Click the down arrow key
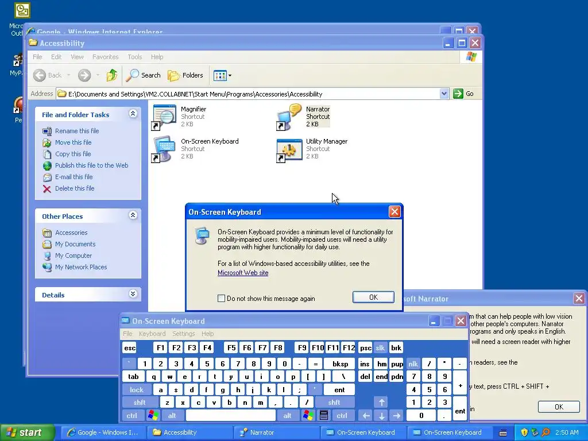 [382, 416]
